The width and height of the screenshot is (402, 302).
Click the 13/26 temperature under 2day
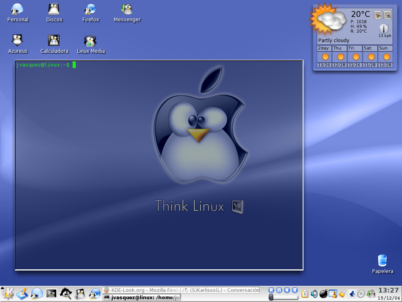(324, 65)
